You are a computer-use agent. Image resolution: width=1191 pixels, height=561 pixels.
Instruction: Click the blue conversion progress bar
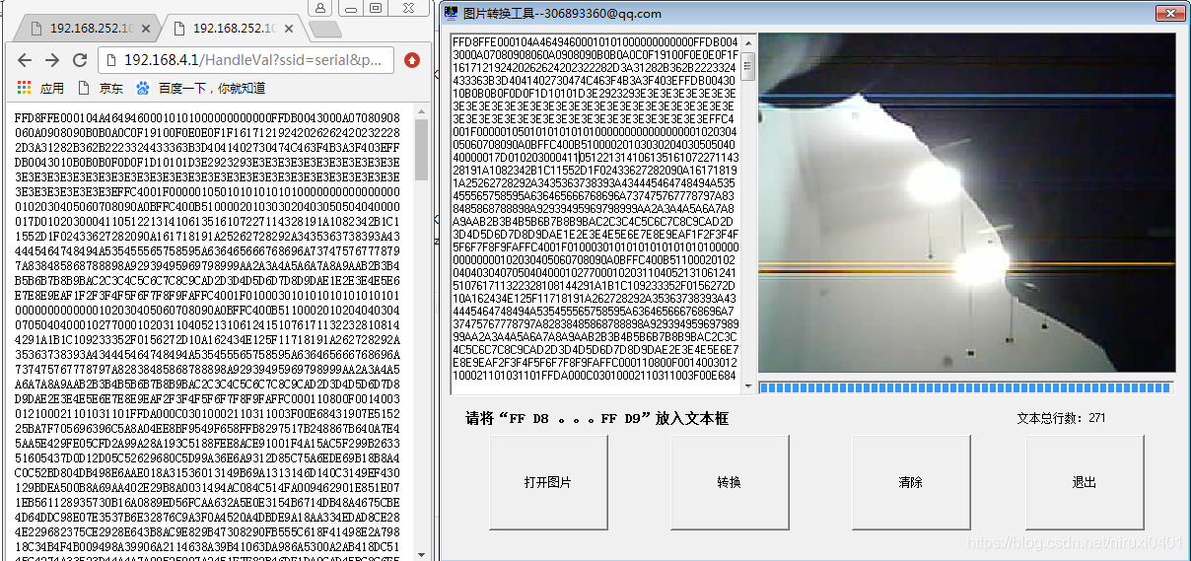tap(966, 387)
